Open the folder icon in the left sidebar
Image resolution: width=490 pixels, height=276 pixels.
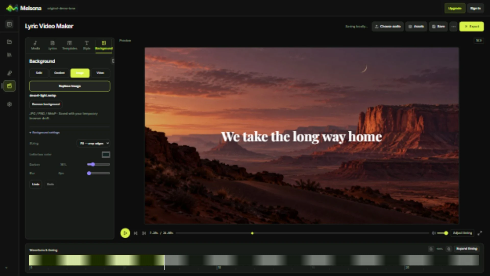(x=9, y=42)
